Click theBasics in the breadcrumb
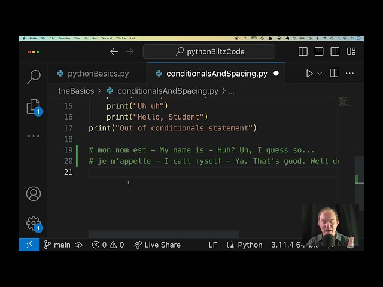Viewport: 383px width, 287px height. click(76, 91)
